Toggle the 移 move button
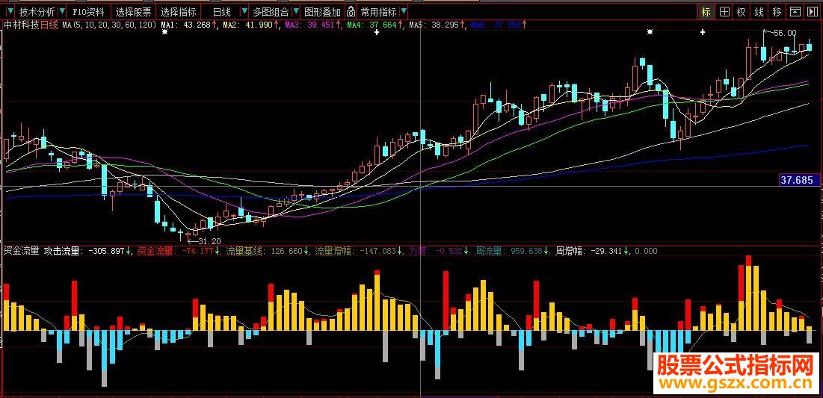 pyautogui.click(x=777, y=11)
